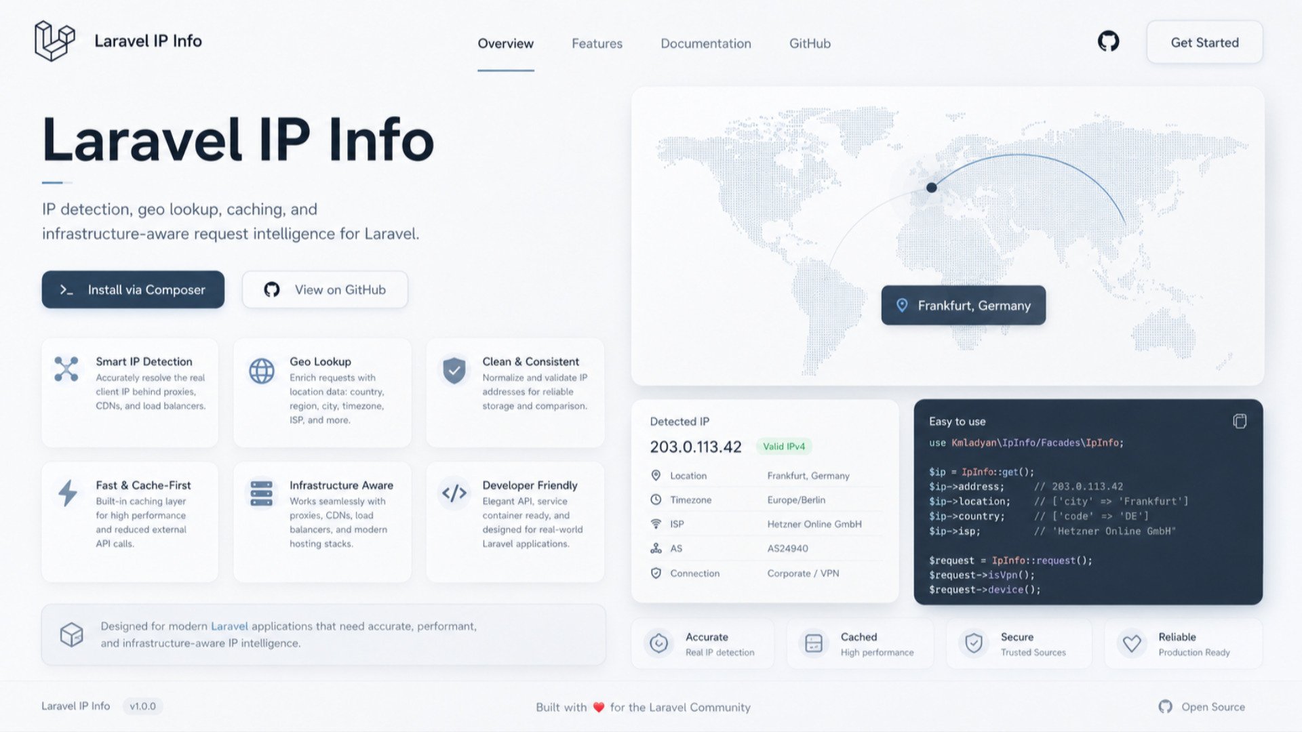Open the Features tab
The height and width of the screenshot is (732, 1302).
597,43
